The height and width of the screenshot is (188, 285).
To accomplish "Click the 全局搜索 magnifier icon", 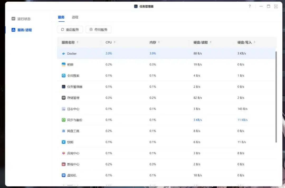I will (63, 75).
